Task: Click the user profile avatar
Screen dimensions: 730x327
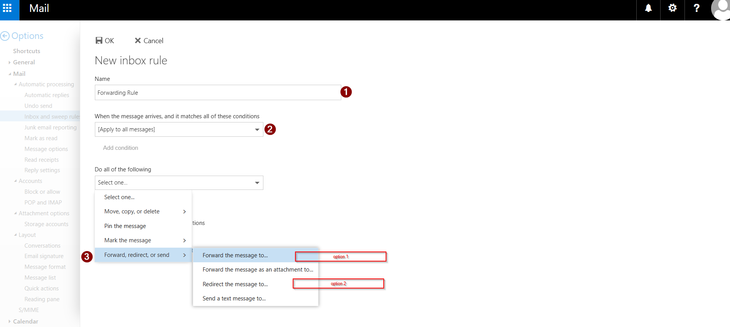Action: (721, 9)
